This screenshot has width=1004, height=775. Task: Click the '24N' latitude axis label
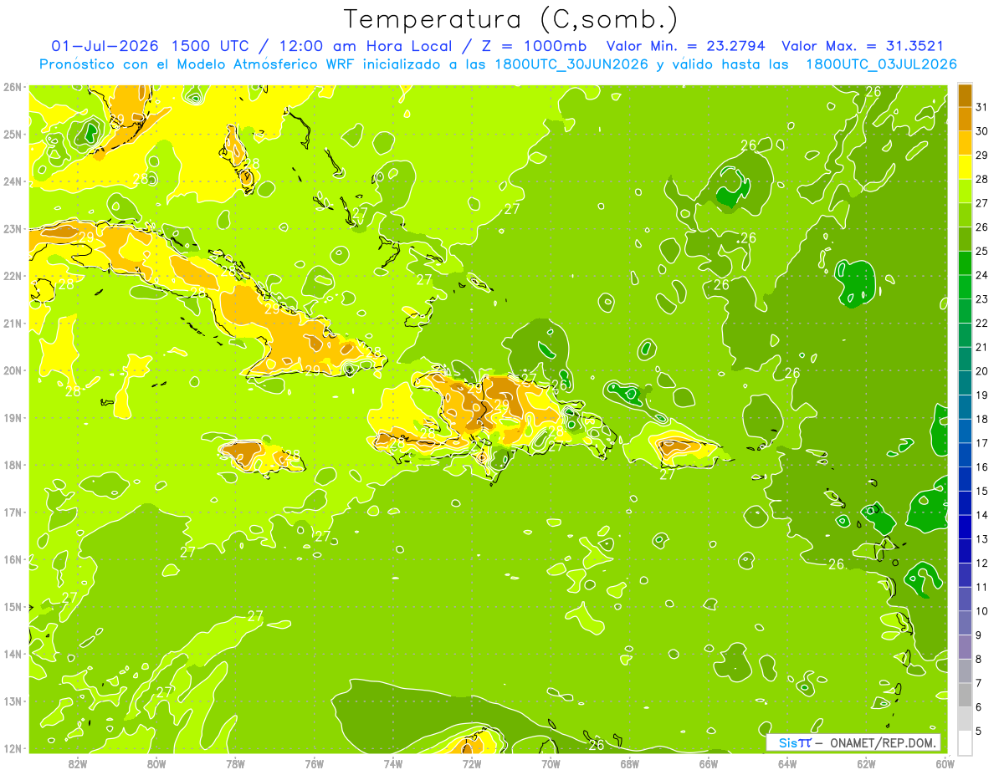(12, 181)
